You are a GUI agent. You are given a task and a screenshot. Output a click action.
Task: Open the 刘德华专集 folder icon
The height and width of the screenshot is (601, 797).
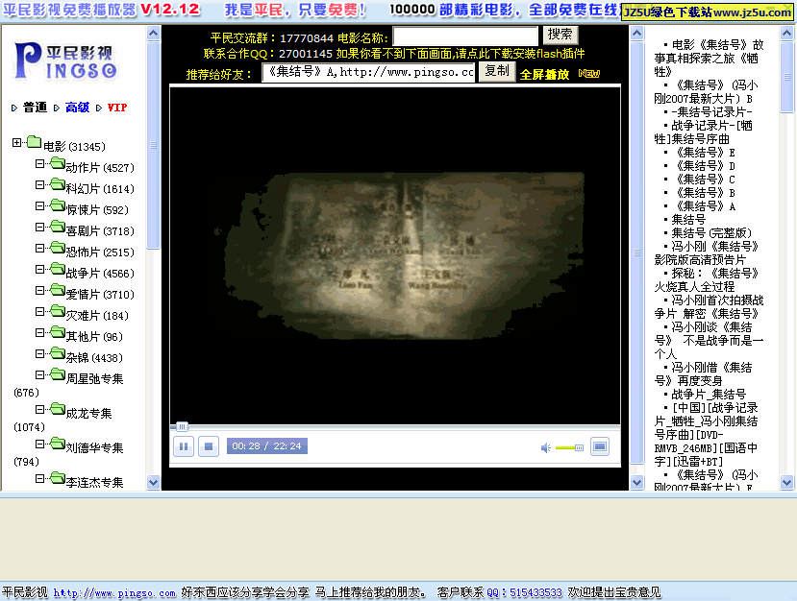58,444
